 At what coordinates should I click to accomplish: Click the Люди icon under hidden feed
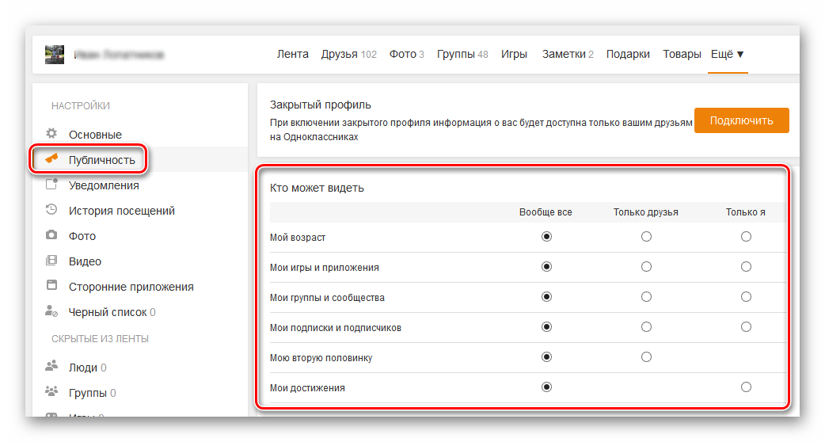coord(51,367)
